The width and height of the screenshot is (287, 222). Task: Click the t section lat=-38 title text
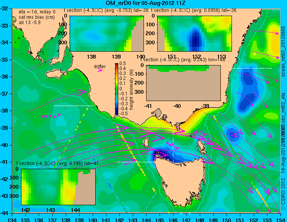point(106,10)
